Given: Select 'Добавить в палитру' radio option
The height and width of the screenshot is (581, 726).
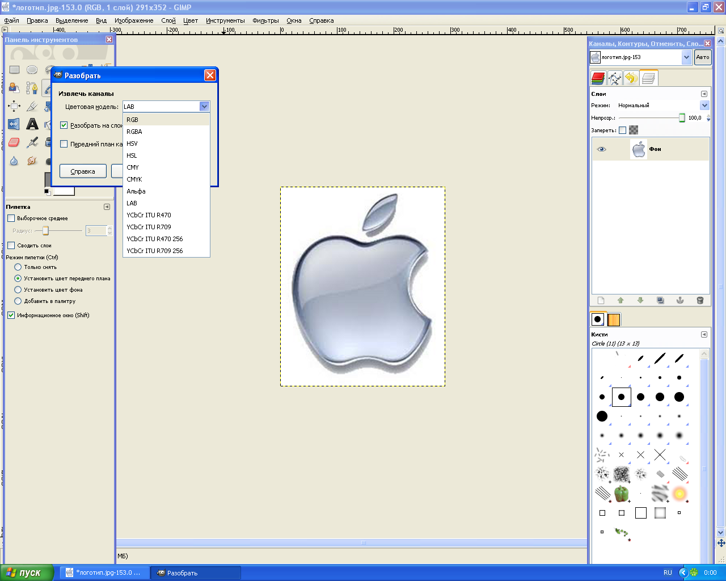Looking at the screenshot, I should point(18,301).
